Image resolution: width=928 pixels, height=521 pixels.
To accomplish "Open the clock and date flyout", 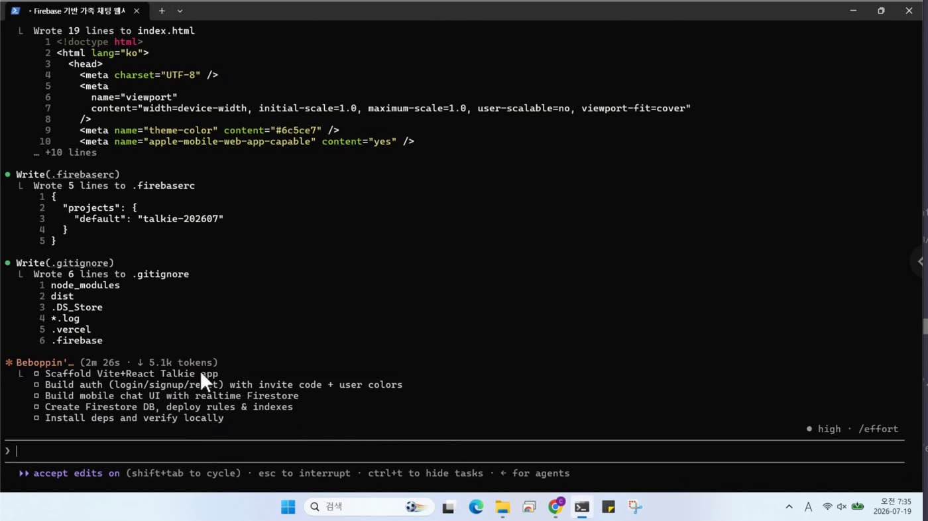I will (888, 507).
